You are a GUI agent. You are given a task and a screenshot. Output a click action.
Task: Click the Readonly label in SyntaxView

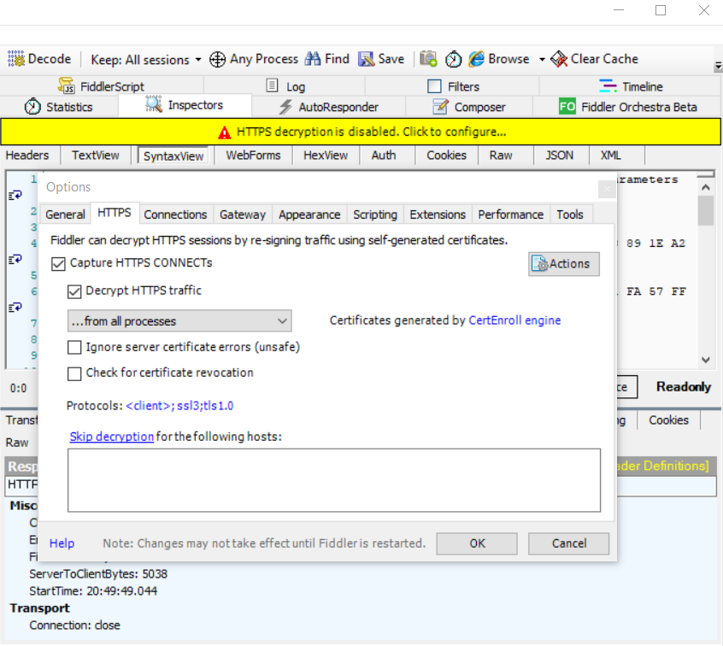tap(684, 387)
